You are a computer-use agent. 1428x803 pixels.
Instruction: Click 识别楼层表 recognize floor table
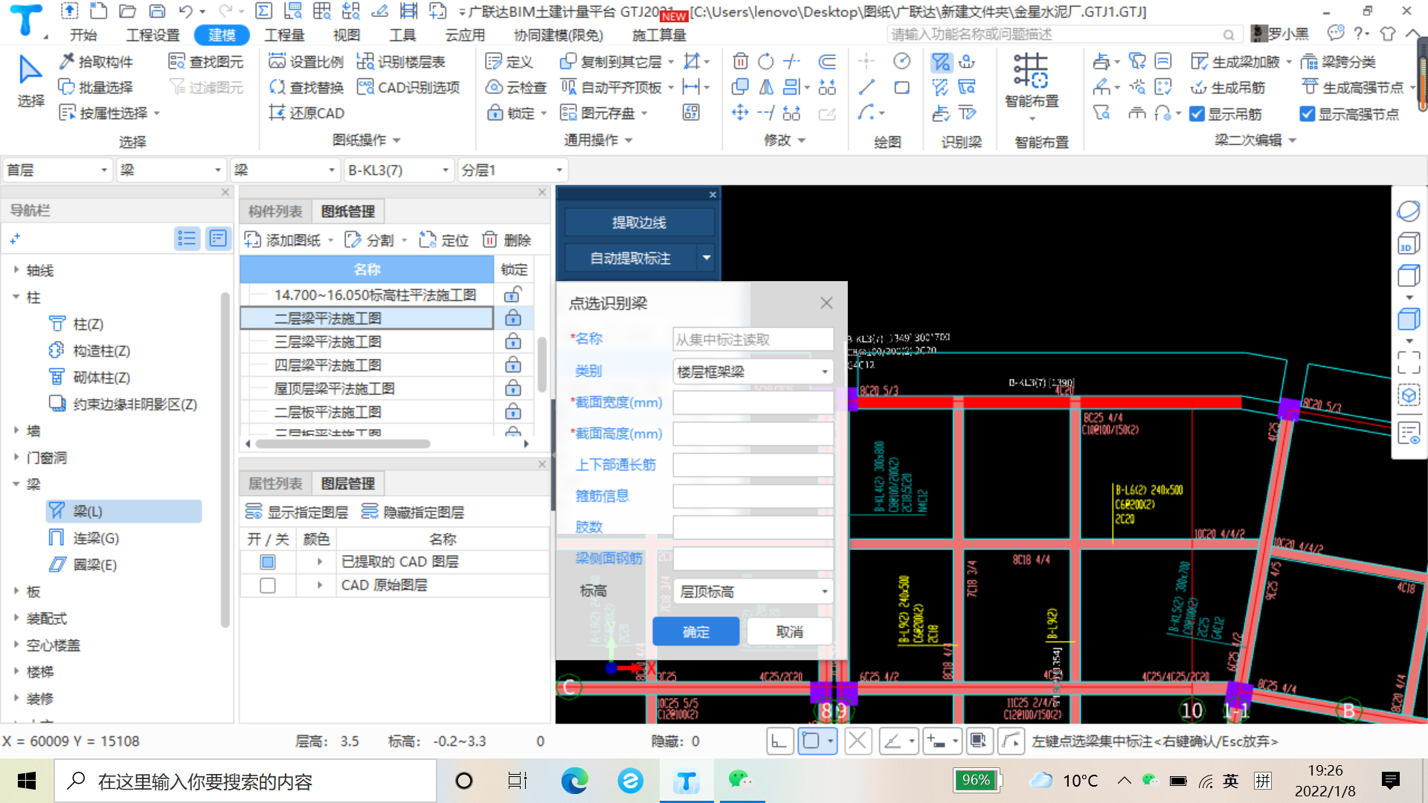401,62
